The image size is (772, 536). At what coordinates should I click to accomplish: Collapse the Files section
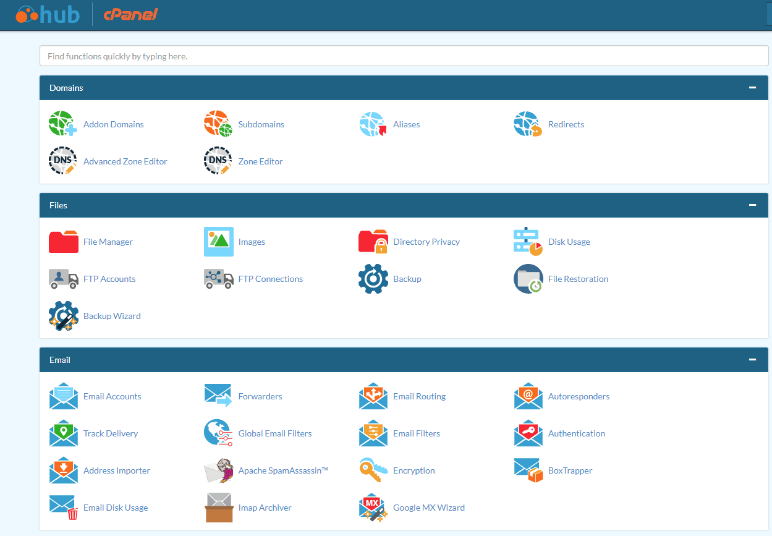point(752,205)
